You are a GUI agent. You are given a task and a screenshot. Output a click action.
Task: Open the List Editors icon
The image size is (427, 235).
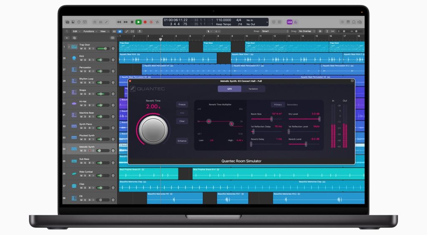[342, 22]
